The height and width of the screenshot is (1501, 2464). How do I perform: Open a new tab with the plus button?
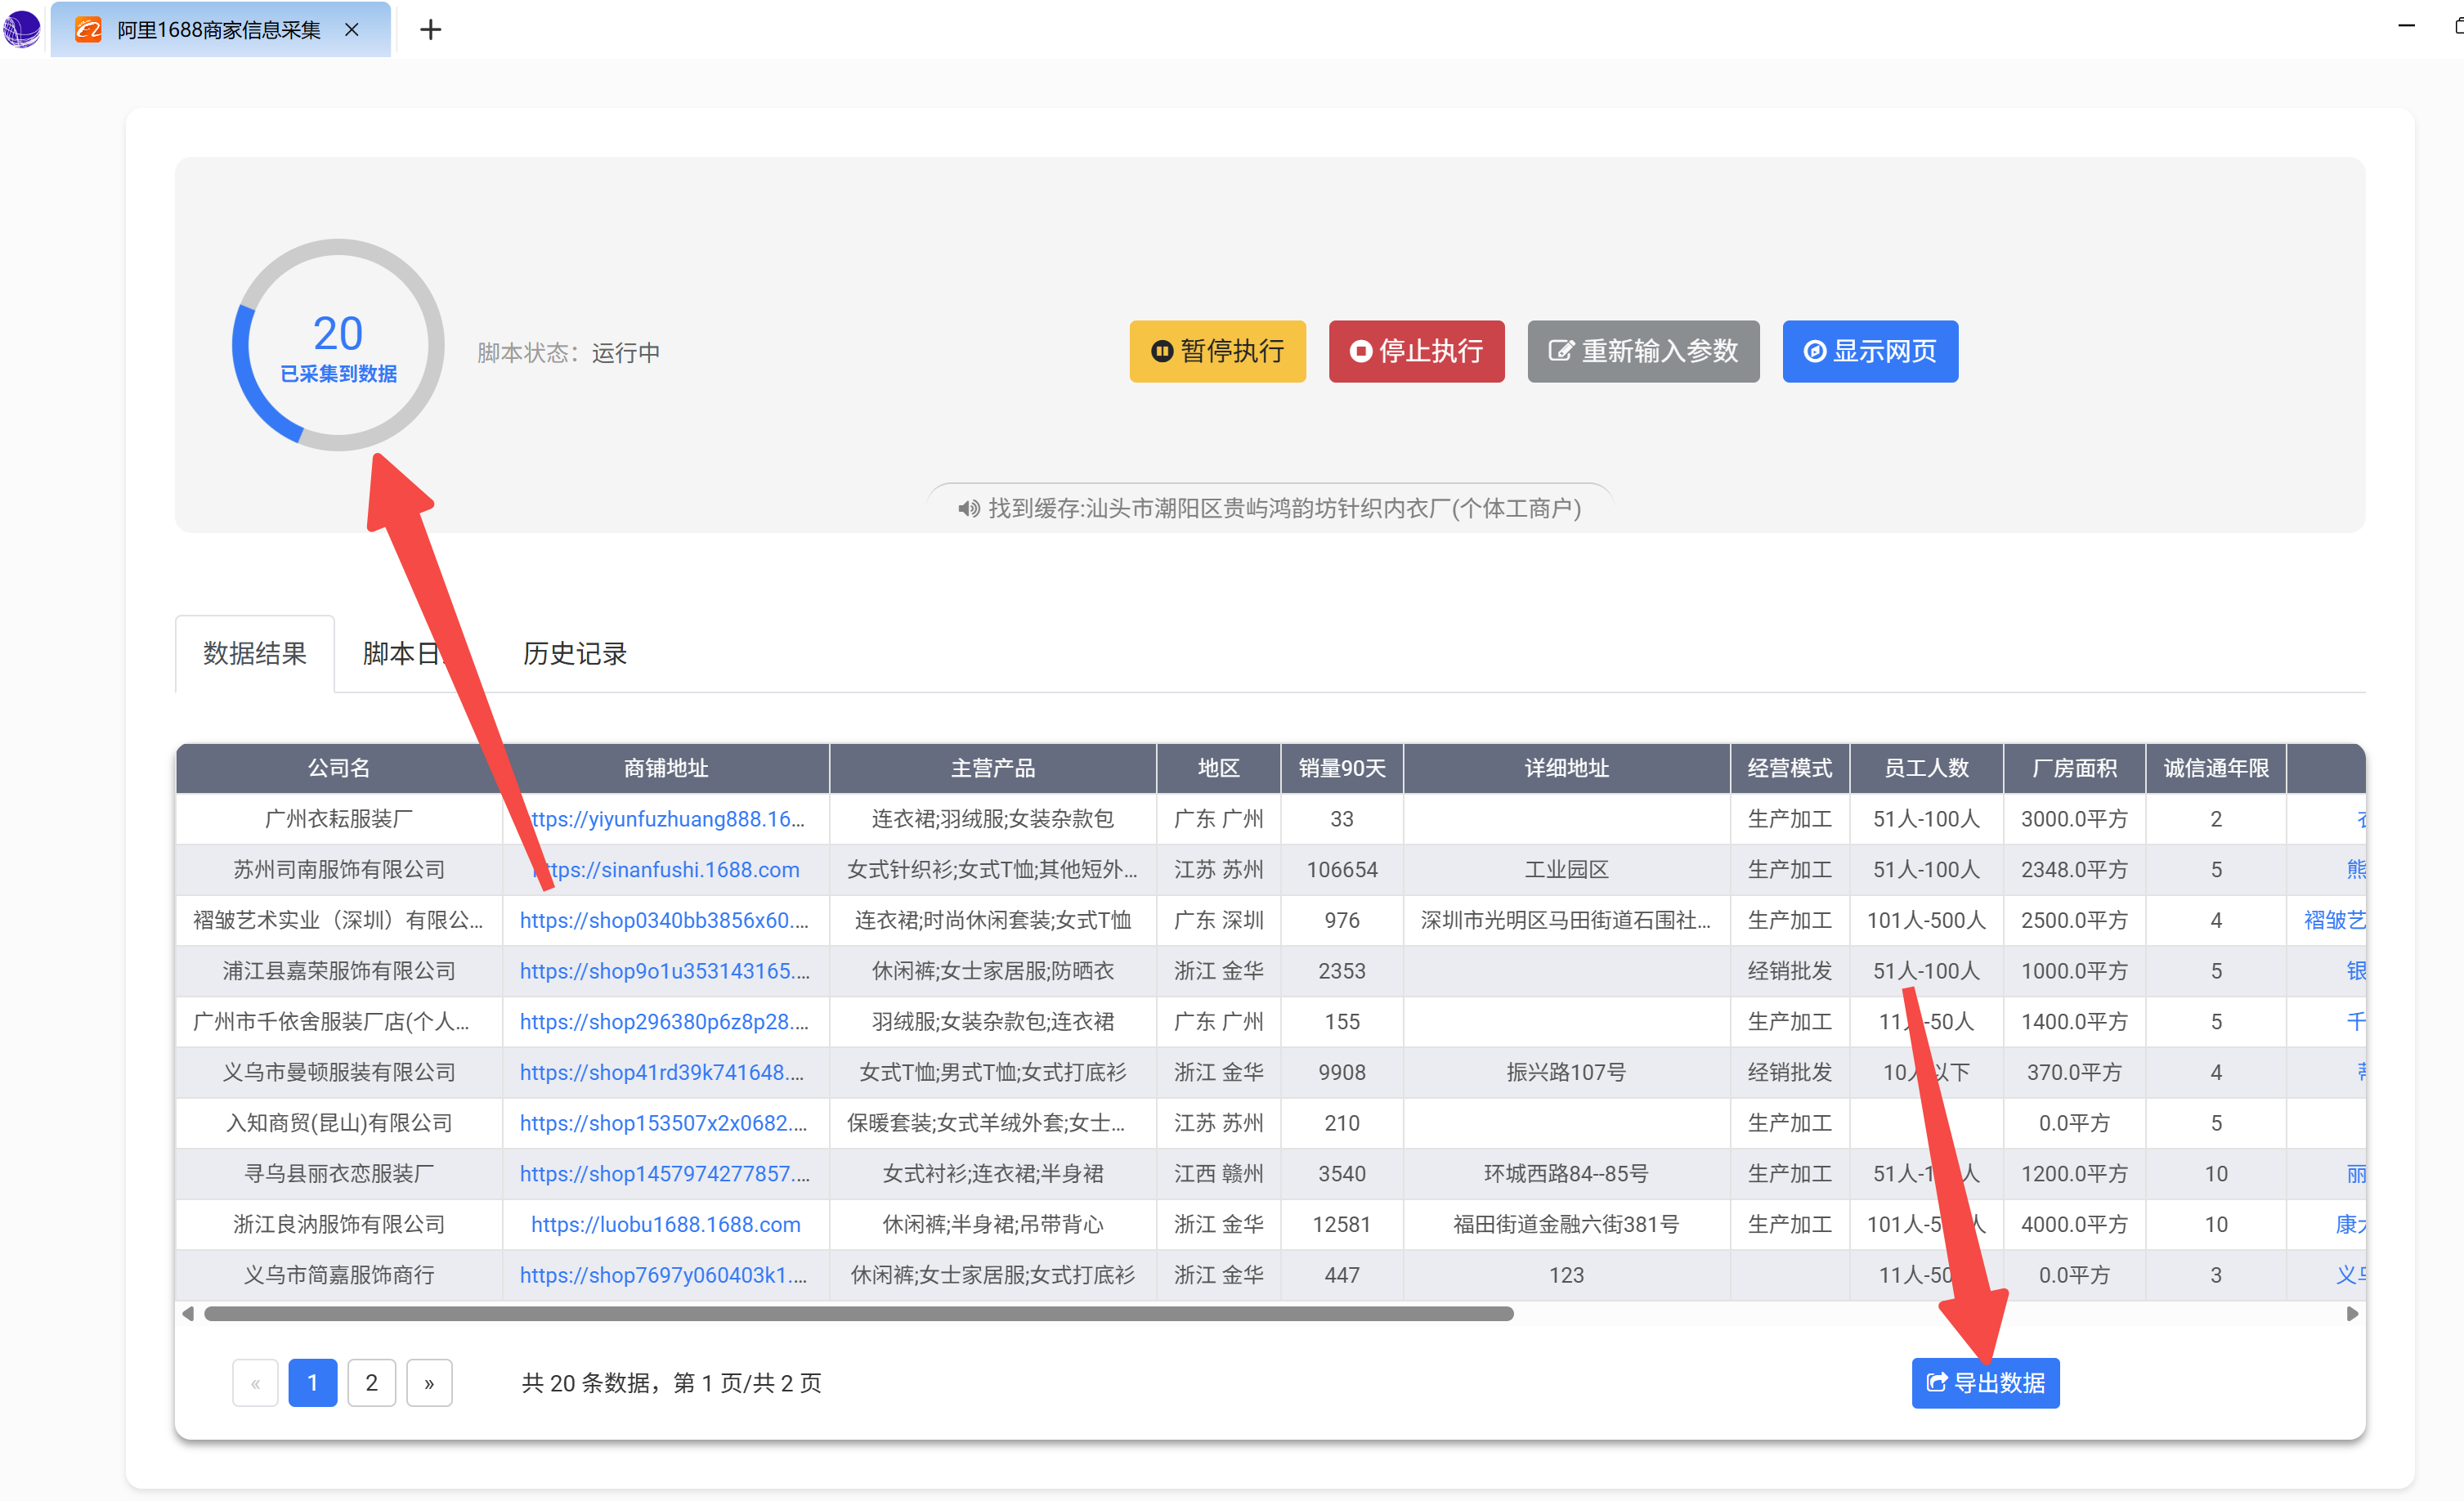(x=430, y=30)
